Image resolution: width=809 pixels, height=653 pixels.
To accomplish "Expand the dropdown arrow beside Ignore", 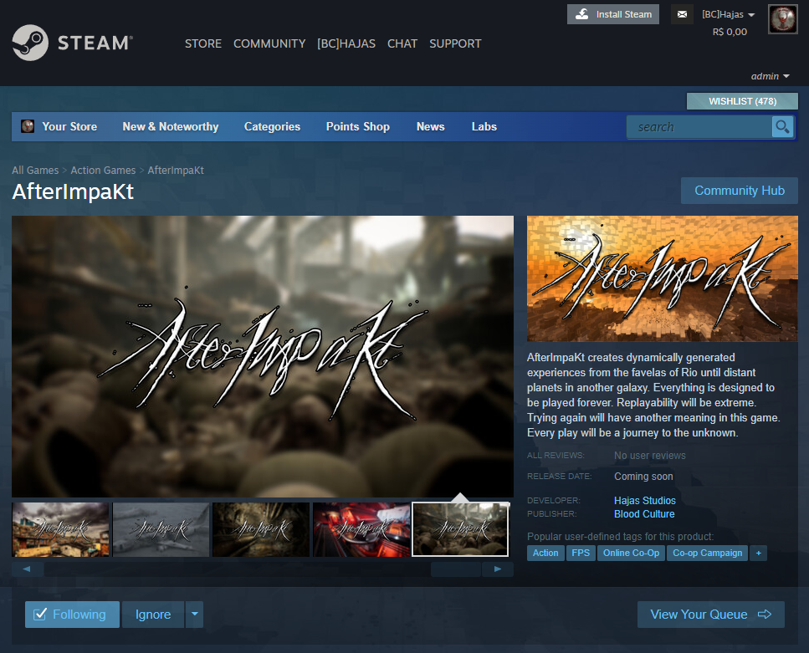I will 194,615.
